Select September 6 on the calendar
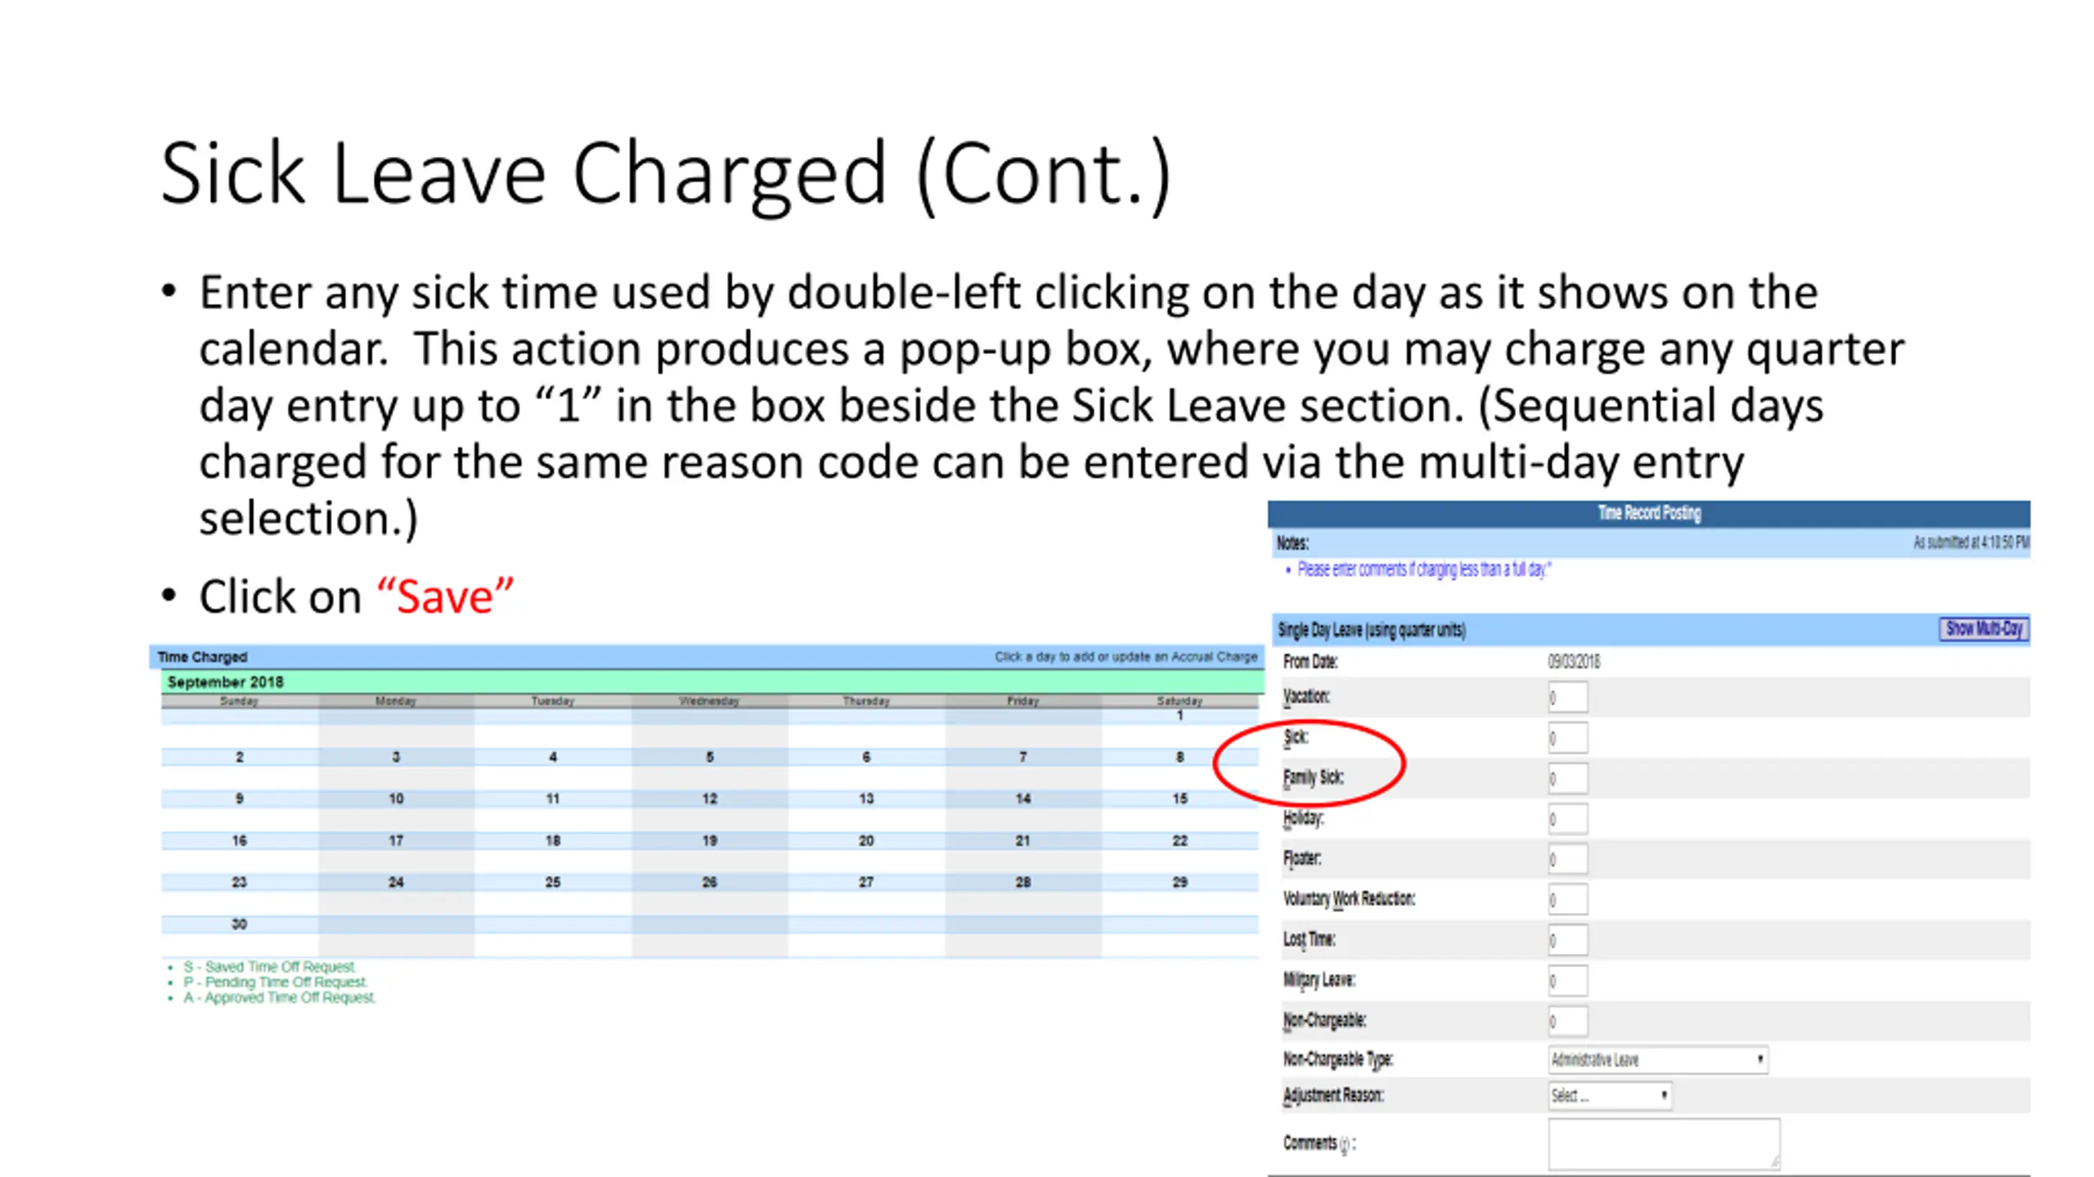Viewport: 2094px width, 1177px height. click(x=866, y=757)
